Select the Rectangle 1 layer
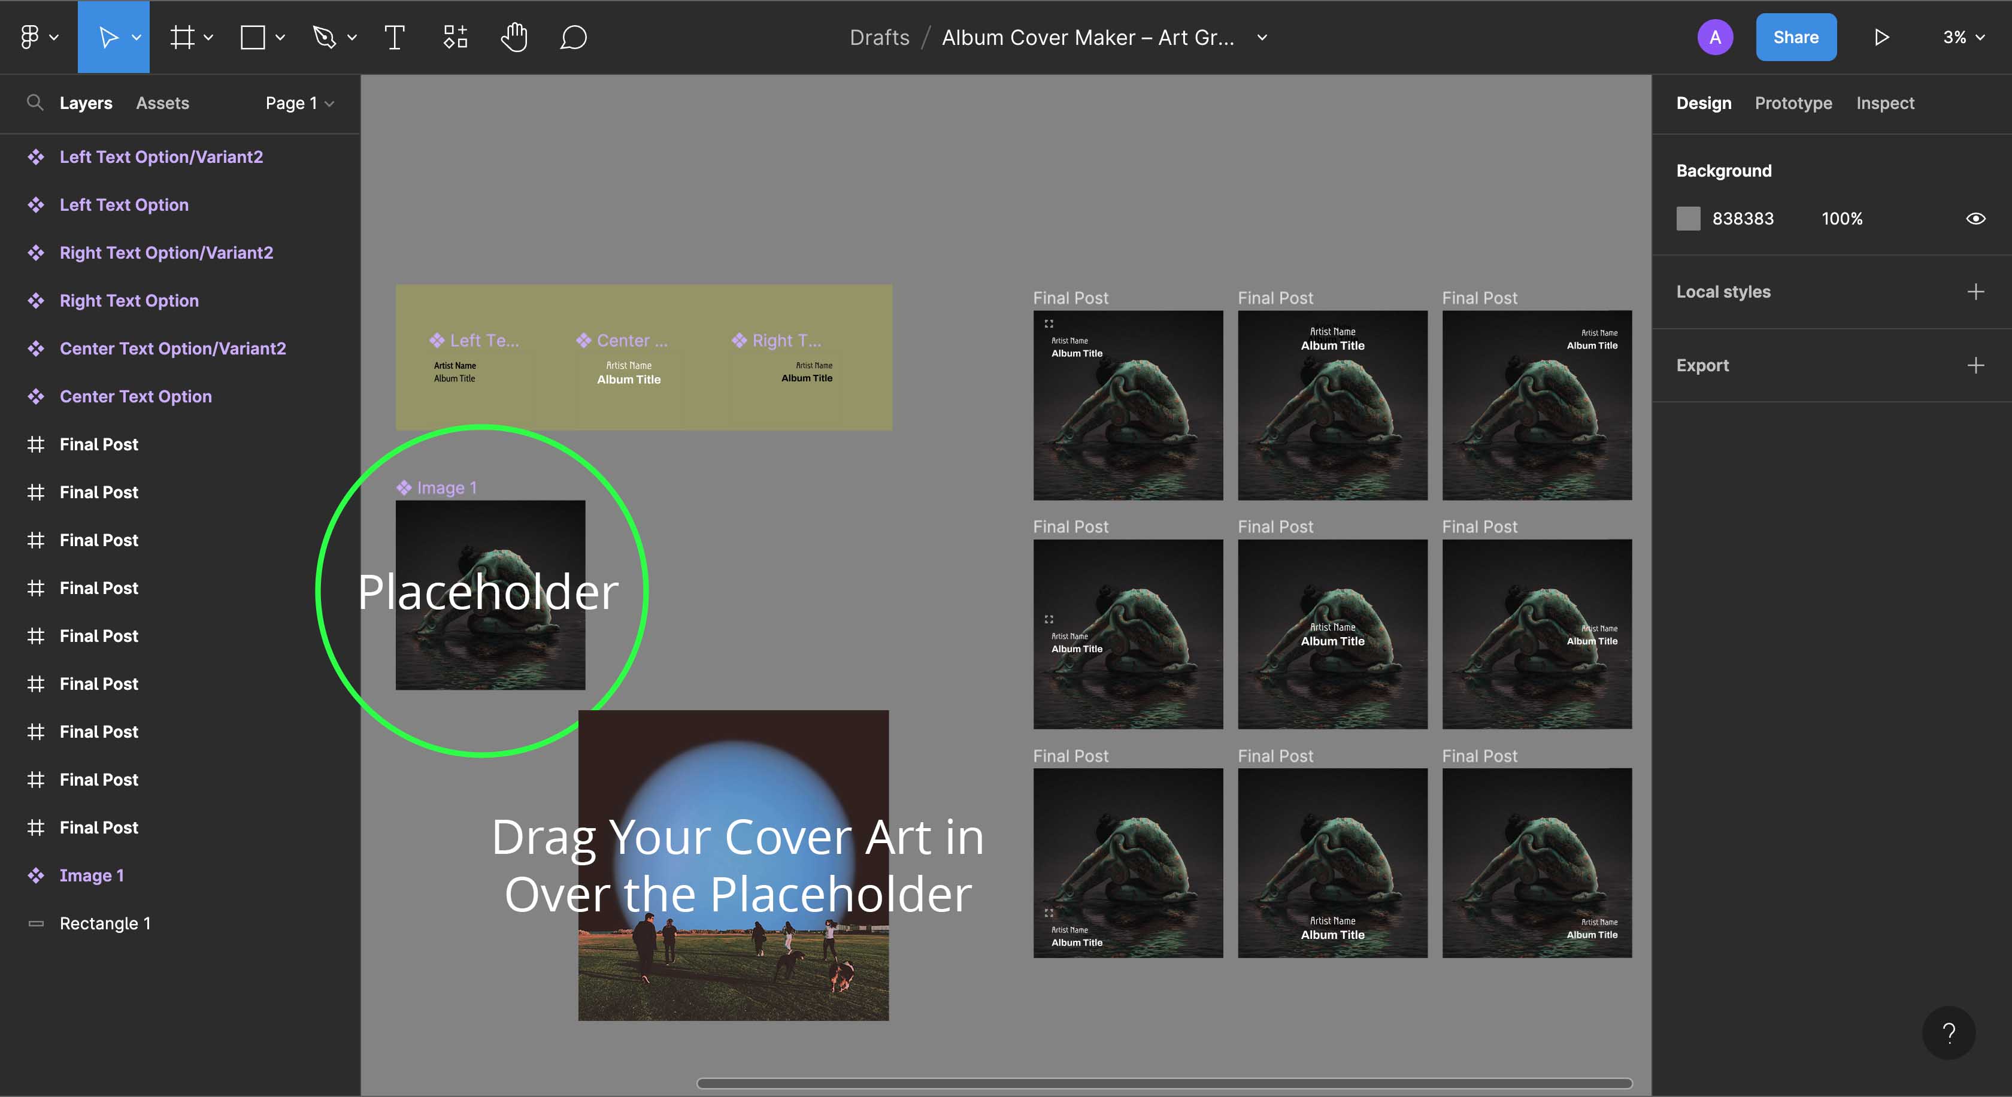The height and width of the screenshot is (1097, 2012). 105,923
